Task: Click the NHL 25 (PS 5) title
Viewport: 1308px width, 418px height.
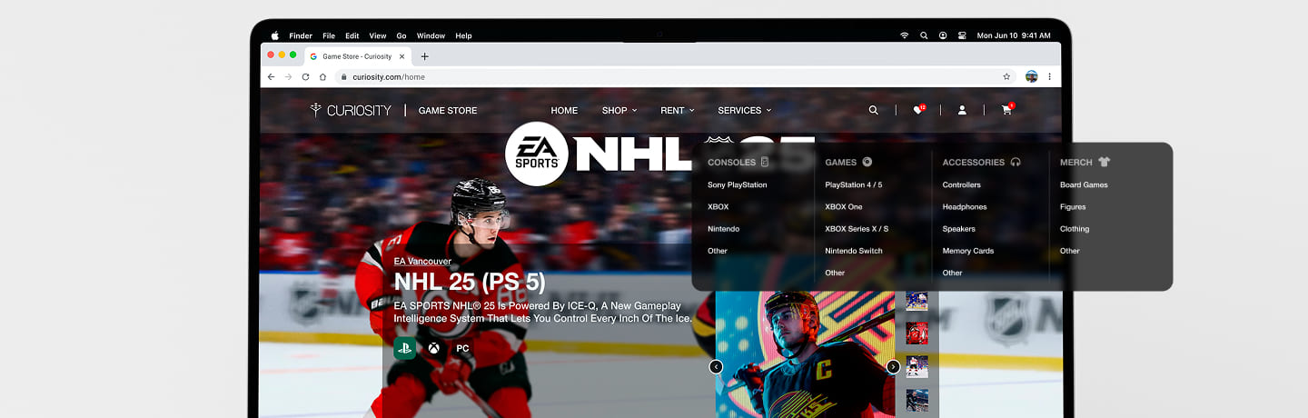Action: pos(470,282)
